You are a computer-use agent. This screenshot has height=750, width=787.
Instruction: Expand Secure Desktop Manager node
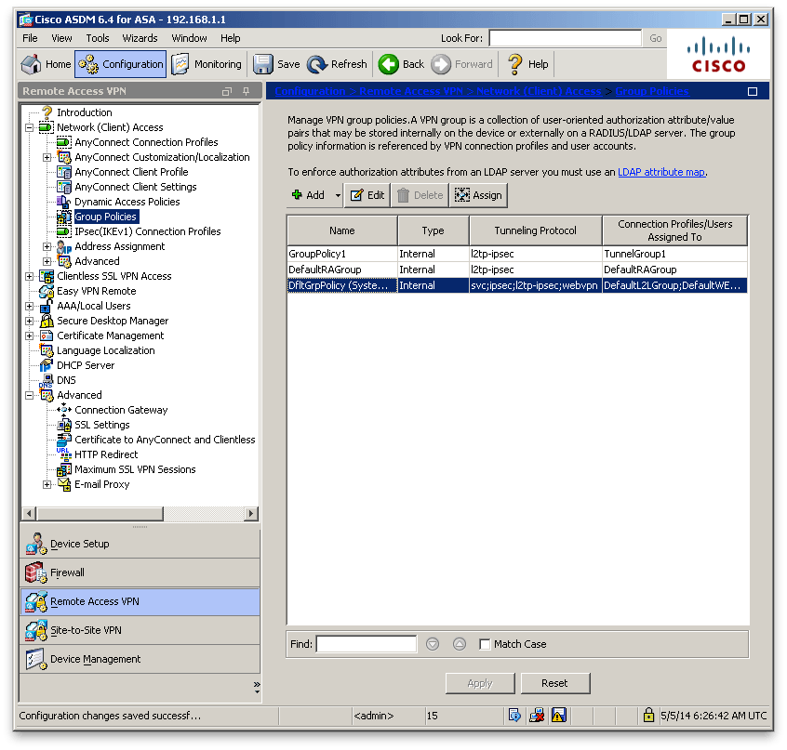30,321
